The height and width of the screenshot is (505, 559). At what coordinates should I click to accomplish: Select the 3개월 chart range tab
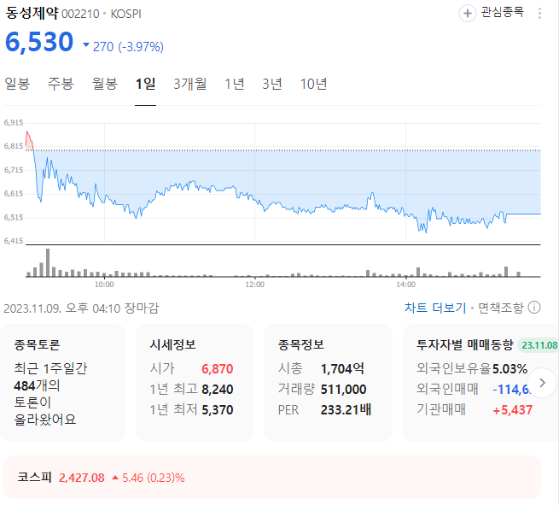(x=190, y=84)
